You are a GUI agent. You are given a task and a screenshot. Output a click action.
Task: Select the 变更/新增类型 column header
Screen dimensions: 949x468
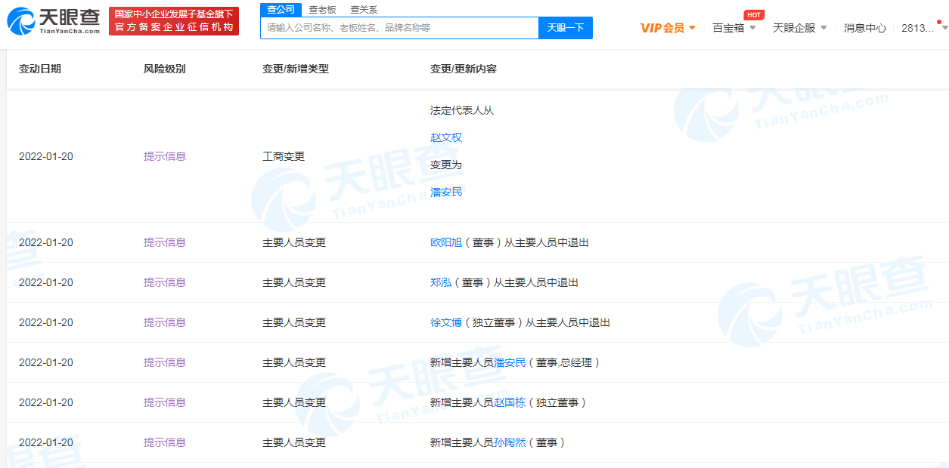coord(296,69)
